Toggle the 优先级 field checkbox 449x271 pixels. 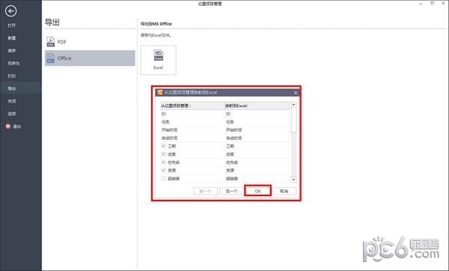163,162
